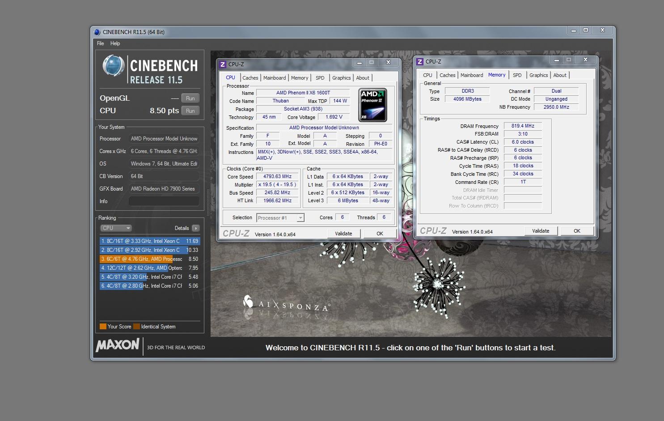Open the Help menu in Cinebench
664x421 pixels.
[115, 43]
